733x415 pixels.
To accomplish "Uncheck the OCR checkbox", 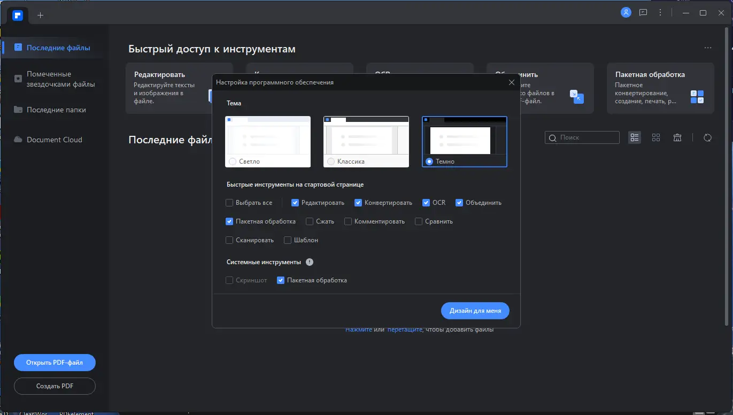I will point(426,203).
